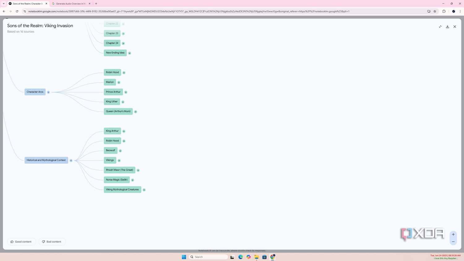
Task: Expand the Prince Arthur node
Action: click(126, 92)
